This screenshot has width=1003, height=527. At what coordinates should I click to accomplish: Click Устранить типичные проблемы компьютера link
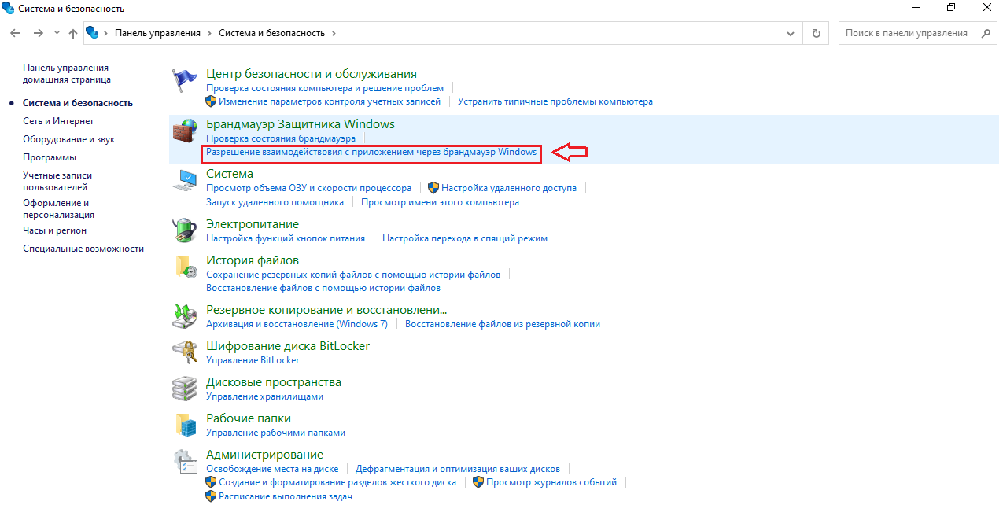coord(555,101)
